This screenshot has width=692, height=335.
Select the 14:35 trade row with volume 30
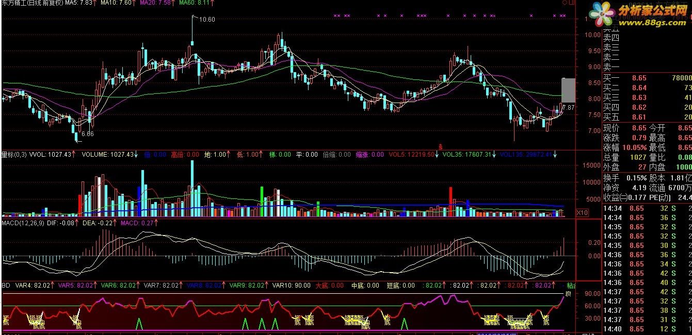pos(647,245)
